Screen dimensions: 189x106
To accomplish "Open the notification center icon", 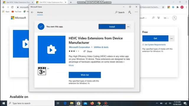I will [185, 103].
